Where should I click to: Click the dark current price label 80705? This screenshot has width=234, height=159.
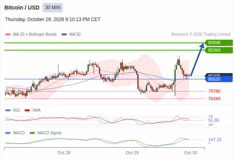[219, 75]
